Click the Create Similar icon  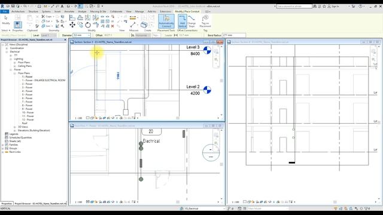pos(144,24)
